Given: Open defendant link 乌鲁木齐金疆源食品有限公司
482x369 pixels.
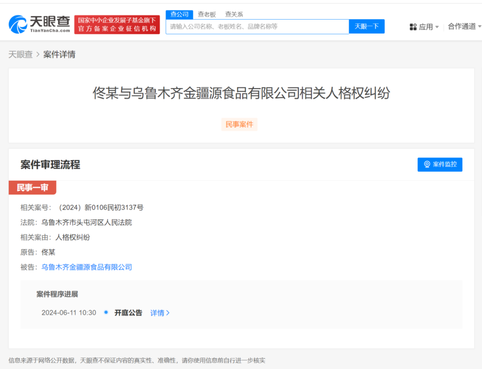Looking at the screenshot, I should click(87, 267).
